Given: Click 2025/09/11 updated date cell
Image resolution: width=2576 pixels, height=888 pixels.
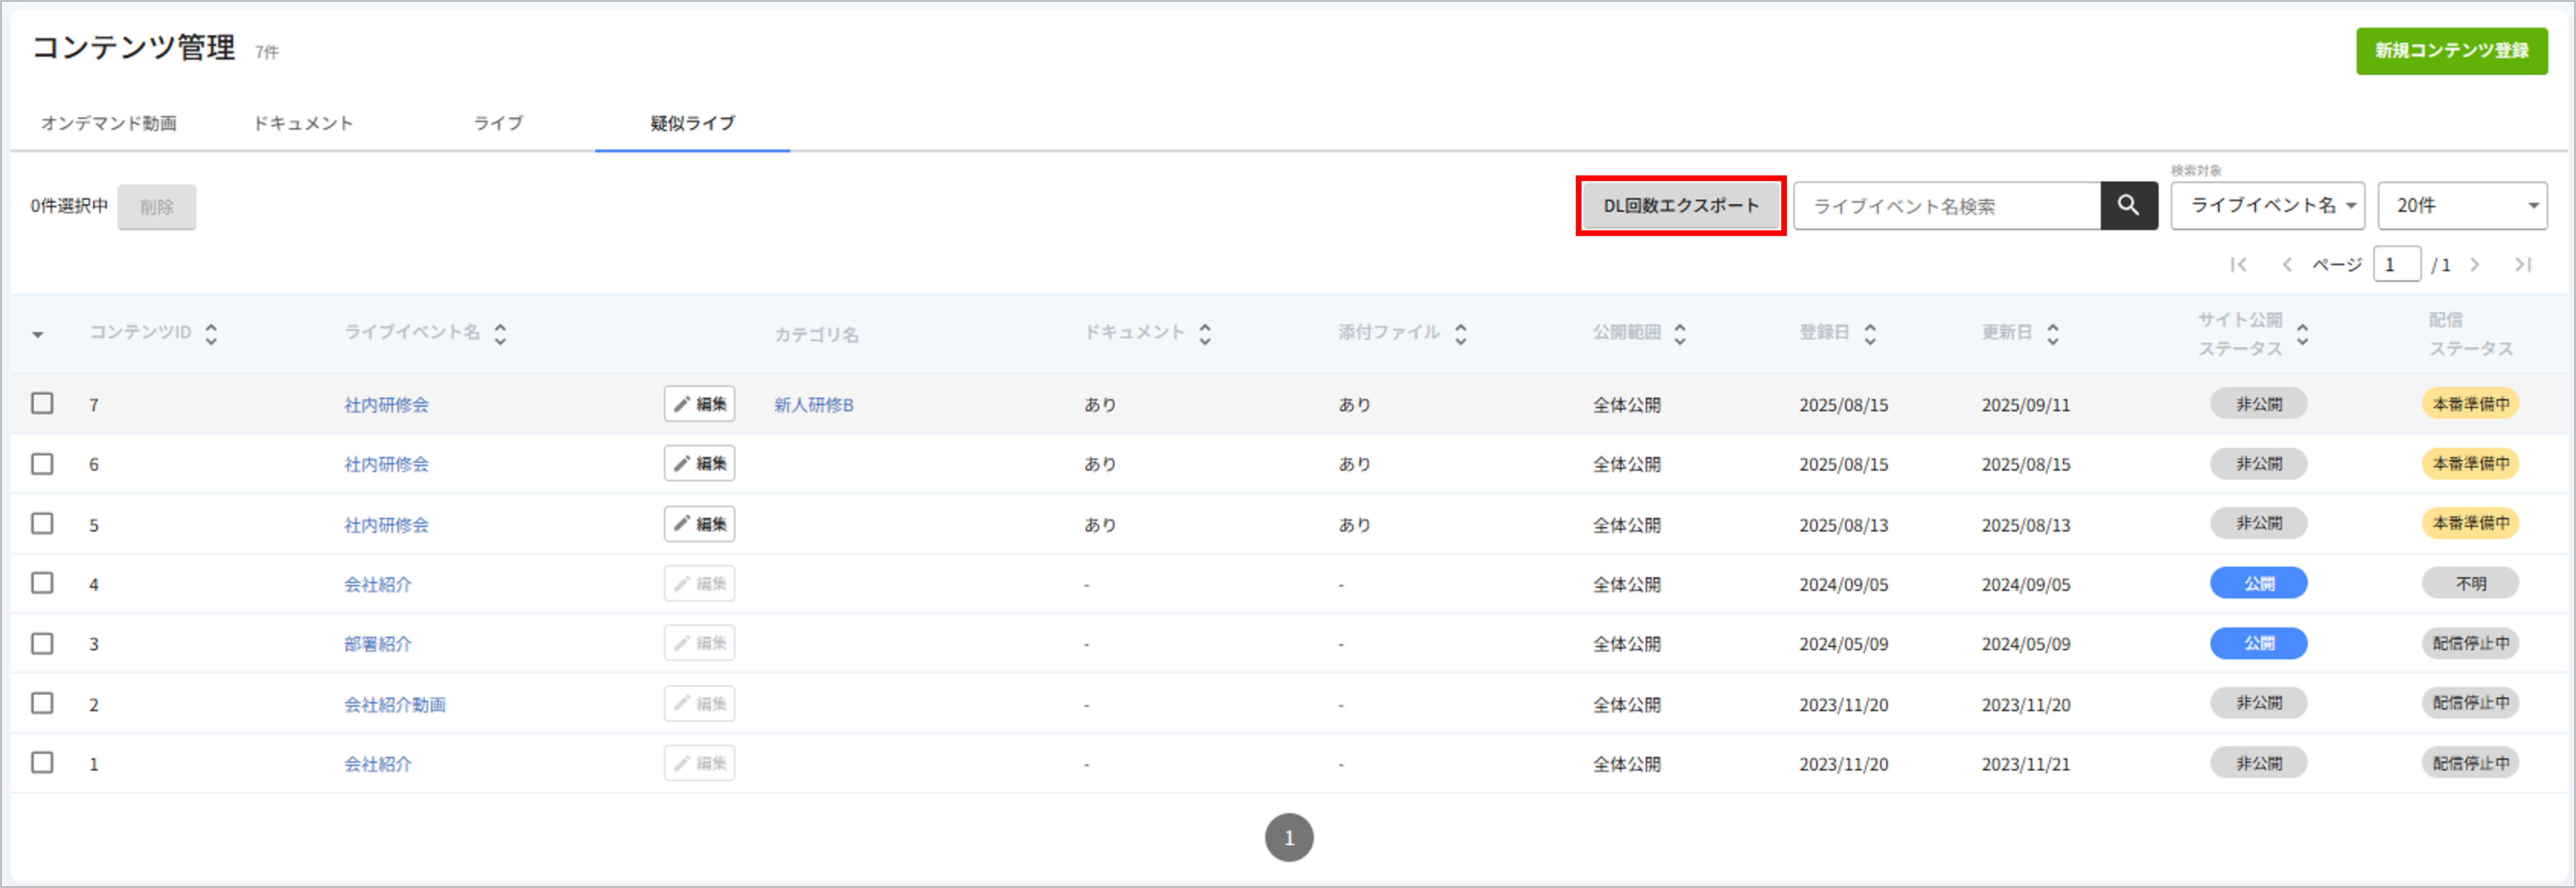Looking at the screenshot, I should tap(2026, 405).
